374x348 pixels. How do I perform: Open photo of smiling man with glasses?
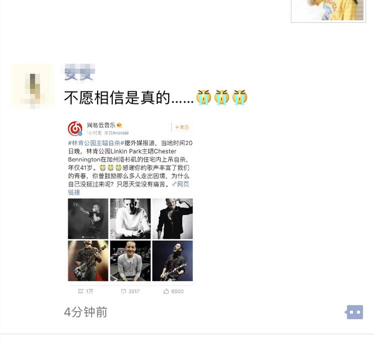tap(130, 261)
